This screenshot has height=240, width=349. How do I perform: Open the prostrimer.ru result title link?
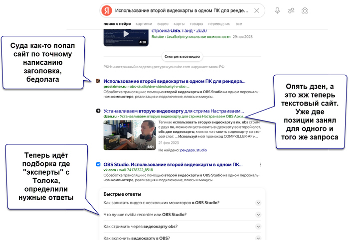point(174,81)
